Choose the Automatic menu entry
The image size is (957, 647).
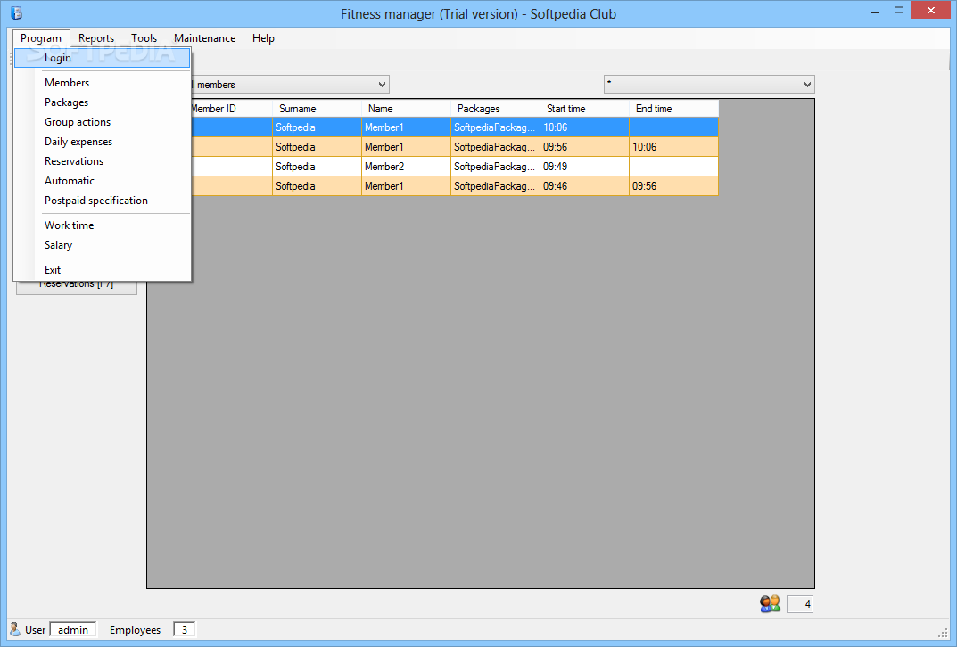point(102,181)
